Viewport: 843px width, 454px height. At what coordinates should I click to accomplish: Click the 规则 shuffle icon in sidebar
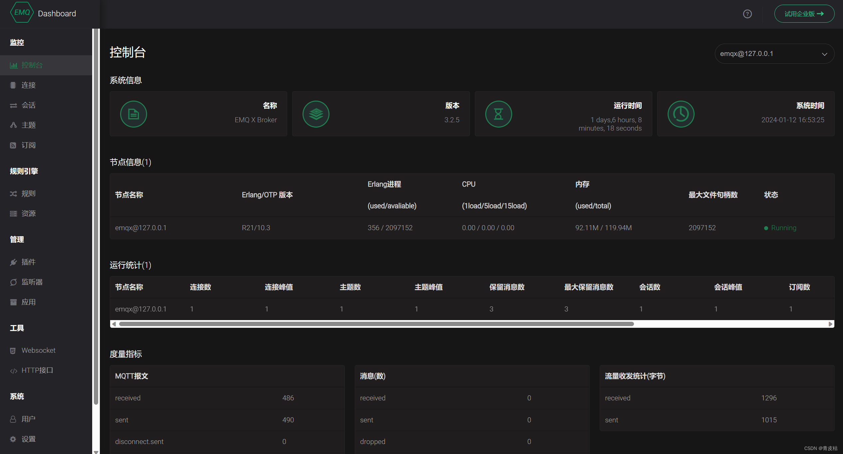click(x=13, y=194)
